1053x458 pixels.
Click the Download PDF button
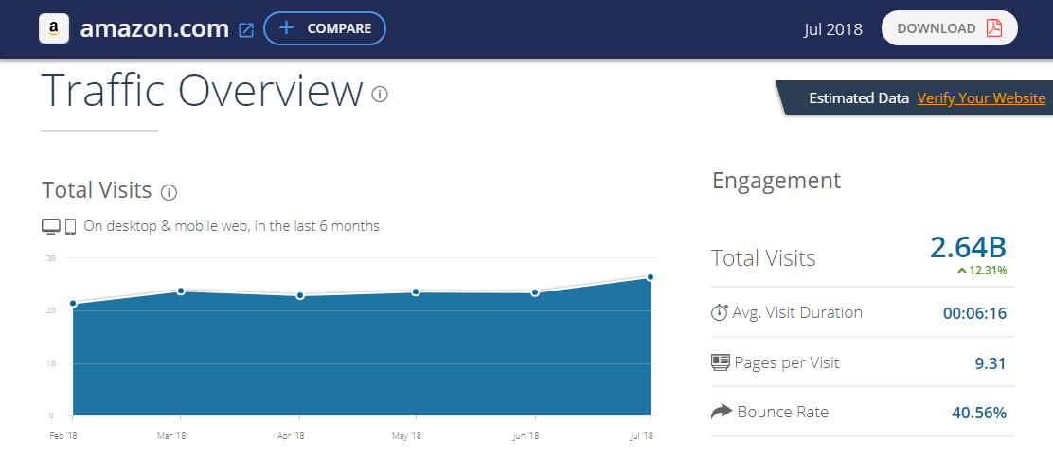coord(950,28)
